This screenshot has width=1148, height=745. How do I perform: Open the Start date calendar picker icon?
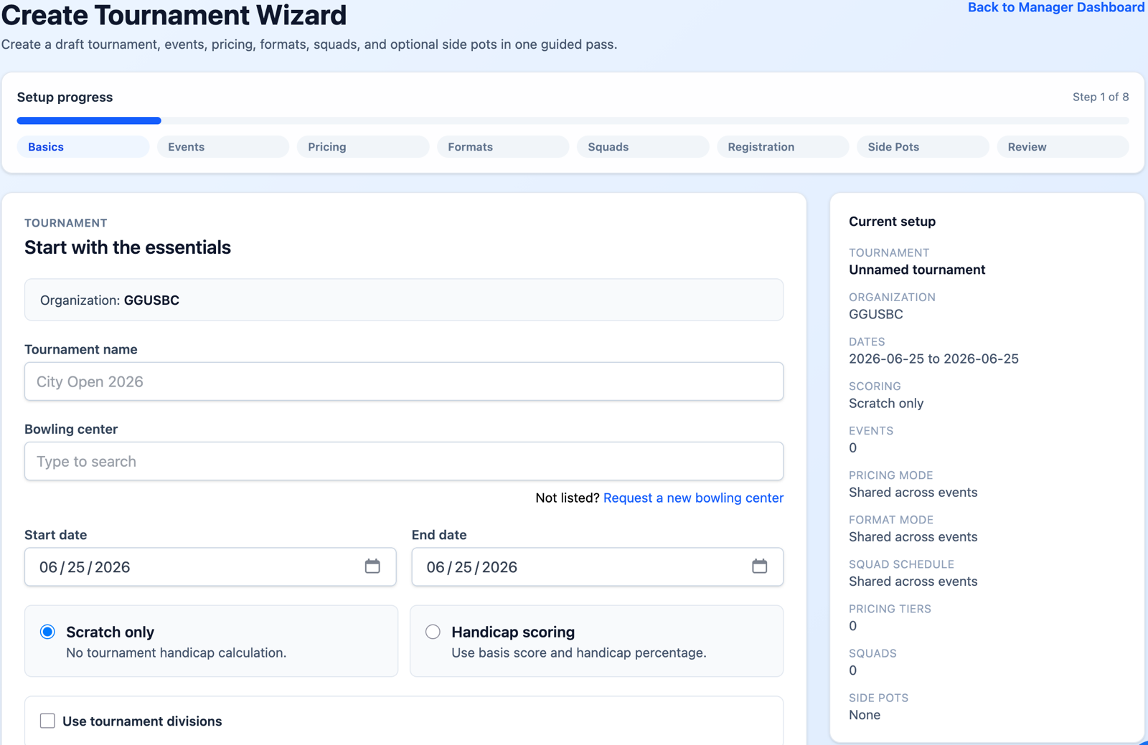point(372,566)
